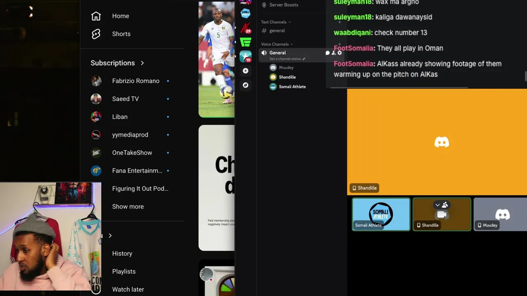Select General voice channel
Image resolution: width=527 pixels, height=296 pixels.
coord(277,53)
